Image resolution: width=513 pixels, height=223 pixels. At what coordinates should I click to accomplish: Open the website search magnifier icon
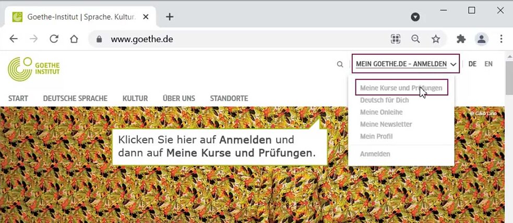(x=340, y=64)
